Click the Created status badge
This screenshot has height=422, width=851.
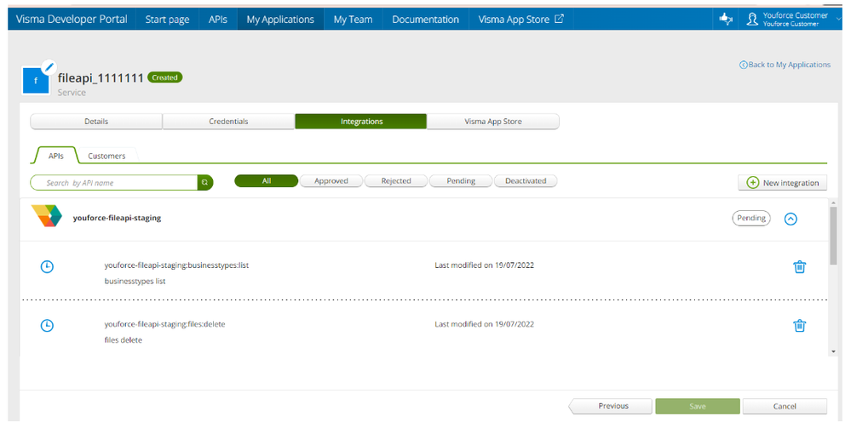click(x=165, y=77)
